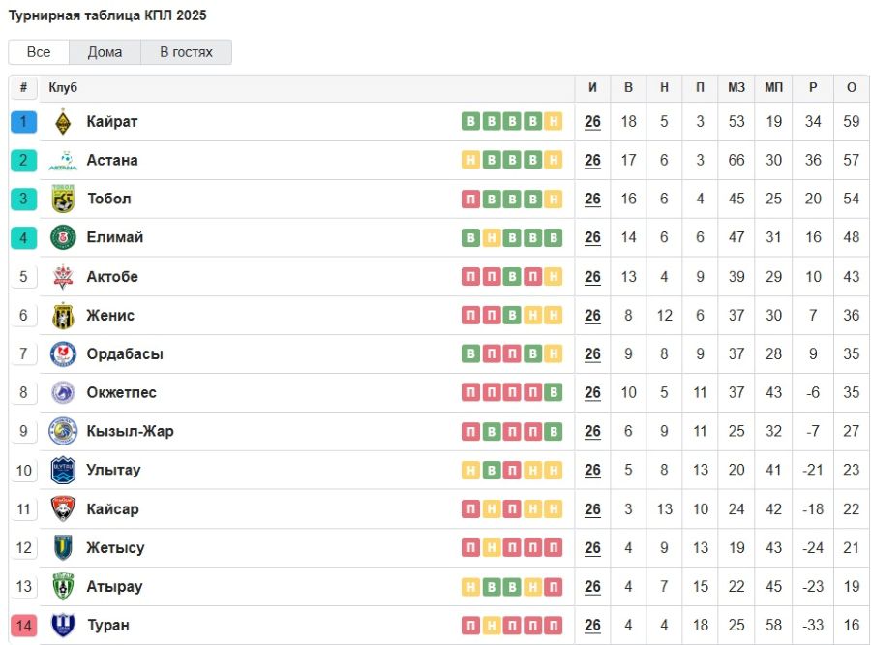Click Елимай's first green В form badge
Viewport: 871px width, 645px height.
(x=471, y=238)
